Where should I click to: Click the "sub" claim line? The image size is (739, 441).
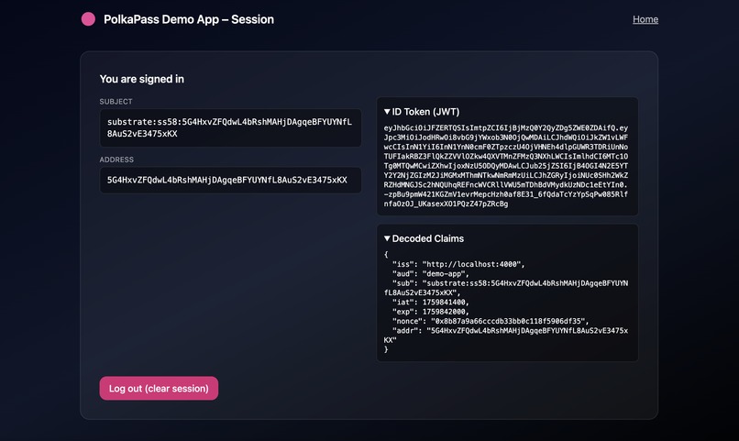506,288
